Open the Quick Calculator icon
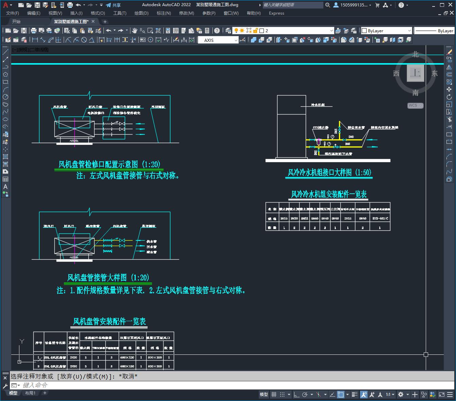The image size is (456, 401). (x=207, y=31)
